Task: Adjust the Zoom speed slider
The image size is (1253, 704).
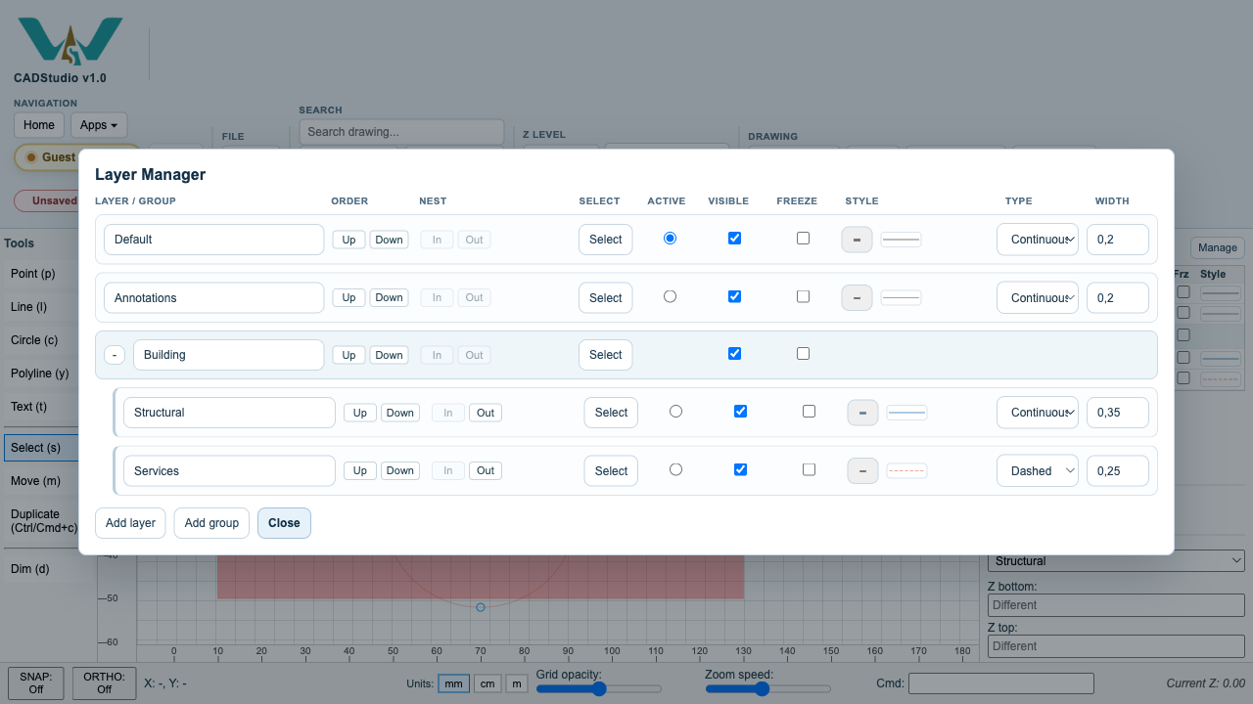Action: pos(768,688)
